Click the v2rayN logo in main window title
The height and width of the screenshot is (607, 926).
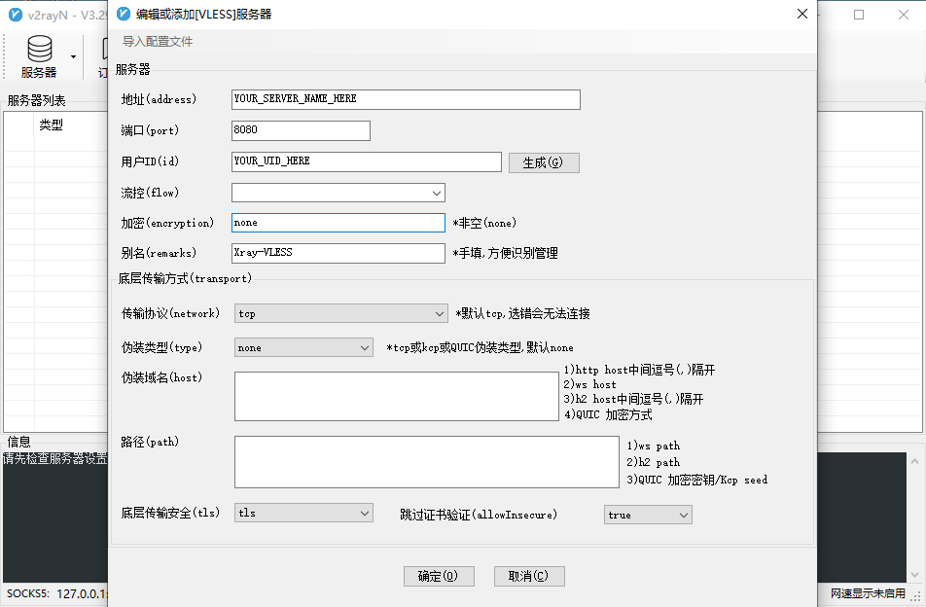(16, 15)
